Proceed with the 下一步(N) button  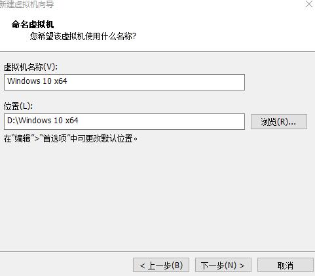pos(223,265)
